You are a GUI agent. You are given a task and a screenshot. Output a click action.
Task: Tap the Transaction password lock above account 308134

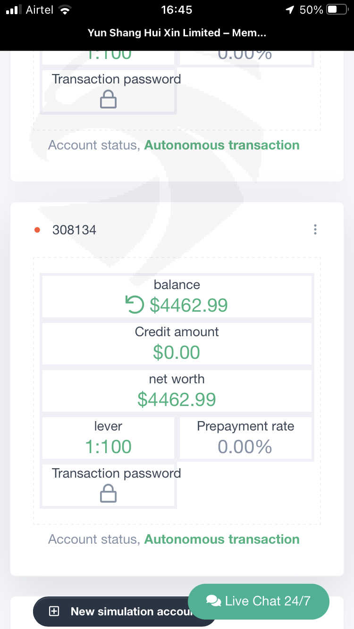click(109, 100)
